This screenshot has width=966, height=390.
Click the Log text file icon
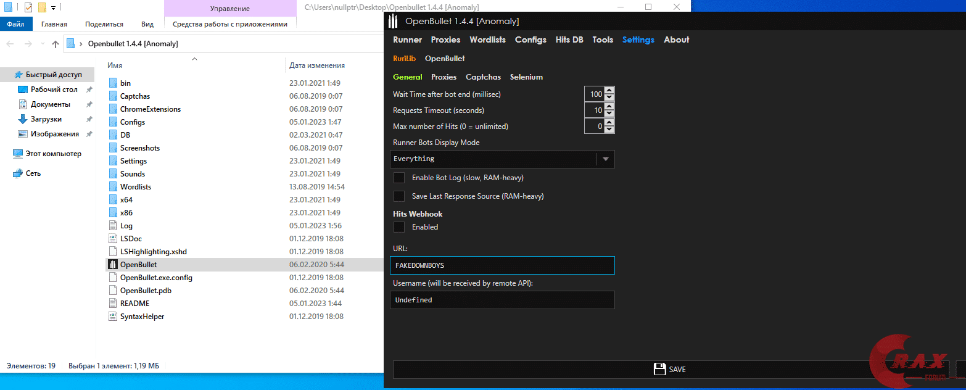(x=113, y=225)
